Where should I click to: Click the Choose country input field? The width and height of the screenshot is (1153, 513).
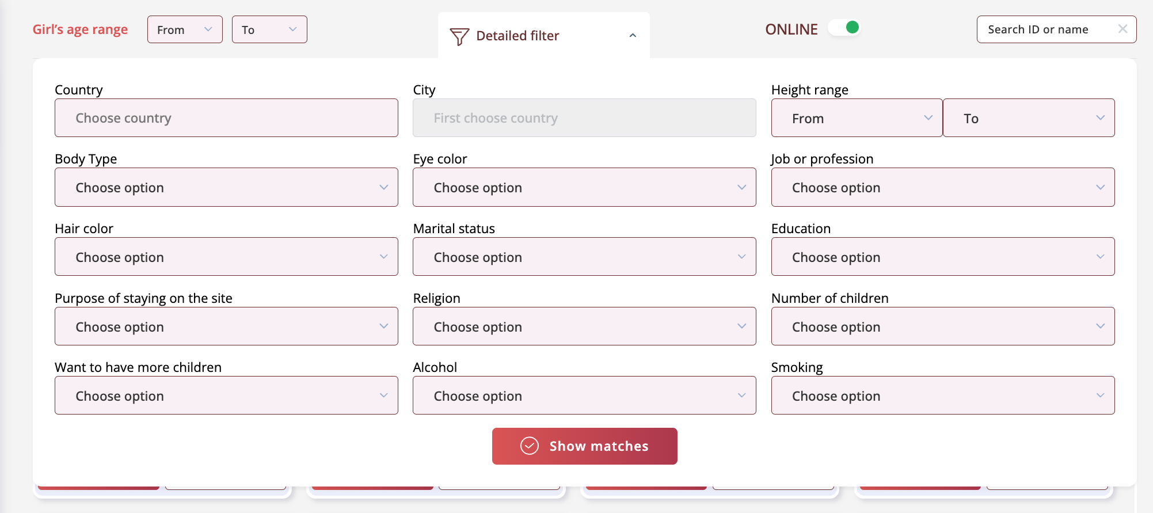click(x=226, y=118)
